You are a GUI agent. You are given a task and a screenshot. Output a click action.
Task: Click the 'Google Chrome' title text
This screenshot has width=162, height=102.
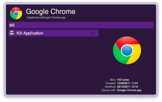tap(51, 12)
